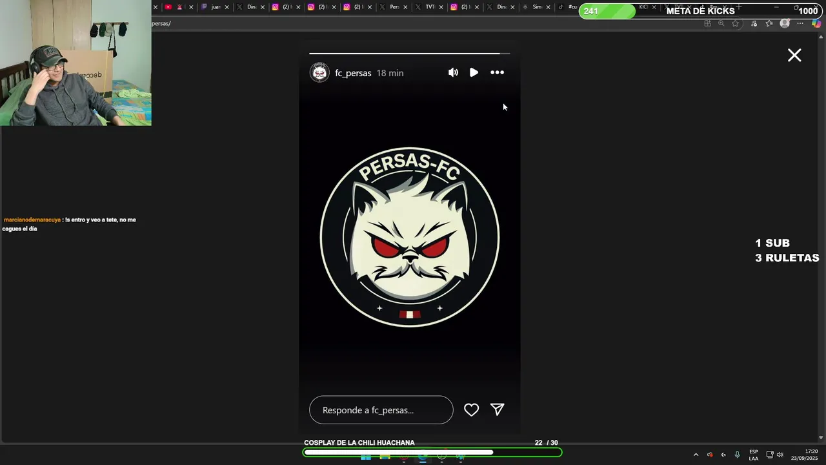Screen dimensions: 826x465
Task: Add page to favorites with star icon
Action: click(735, 23)
